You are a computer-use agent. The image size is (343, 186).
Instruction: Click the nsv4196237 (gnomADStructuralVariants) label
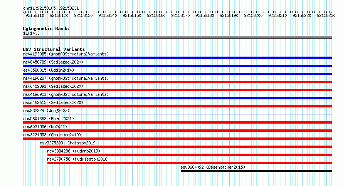(66, 78)
